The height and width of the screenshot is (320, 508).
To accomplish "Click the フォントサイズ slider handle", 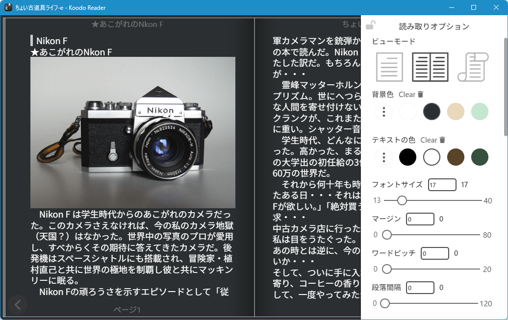I will click(x=402, y=200).
